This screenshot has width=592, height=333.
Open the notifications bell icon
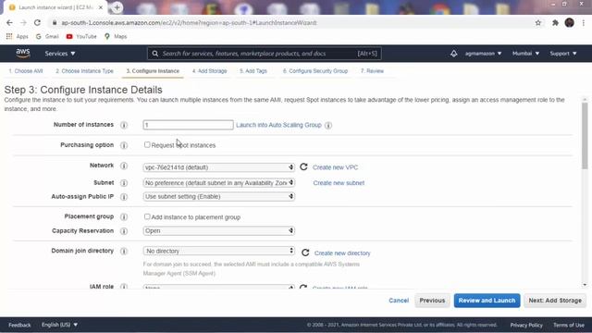pyautogui.click(x=453, y=54)
